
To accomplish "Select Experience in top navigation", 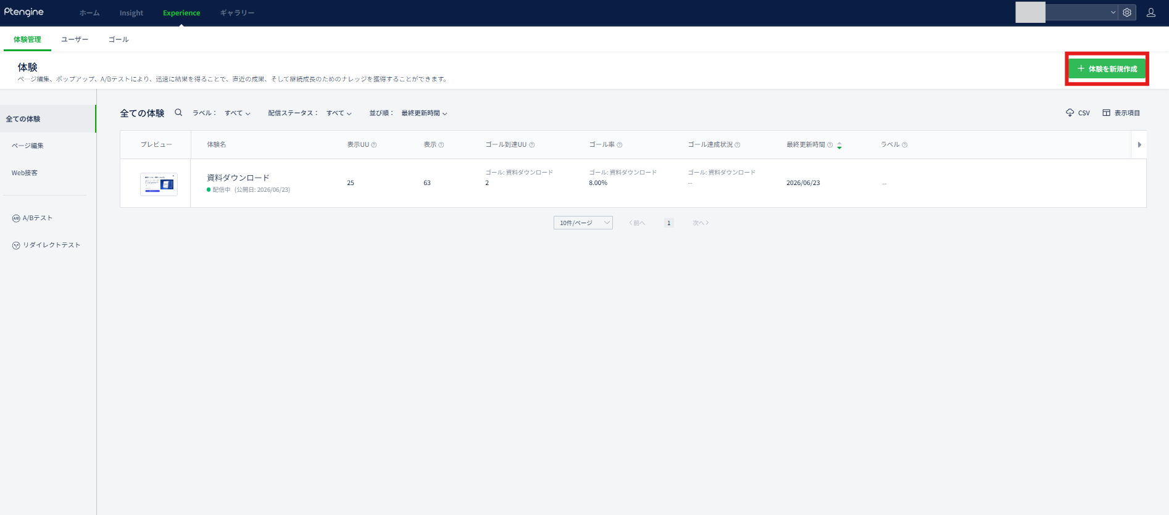I will [x=181, y=13].
